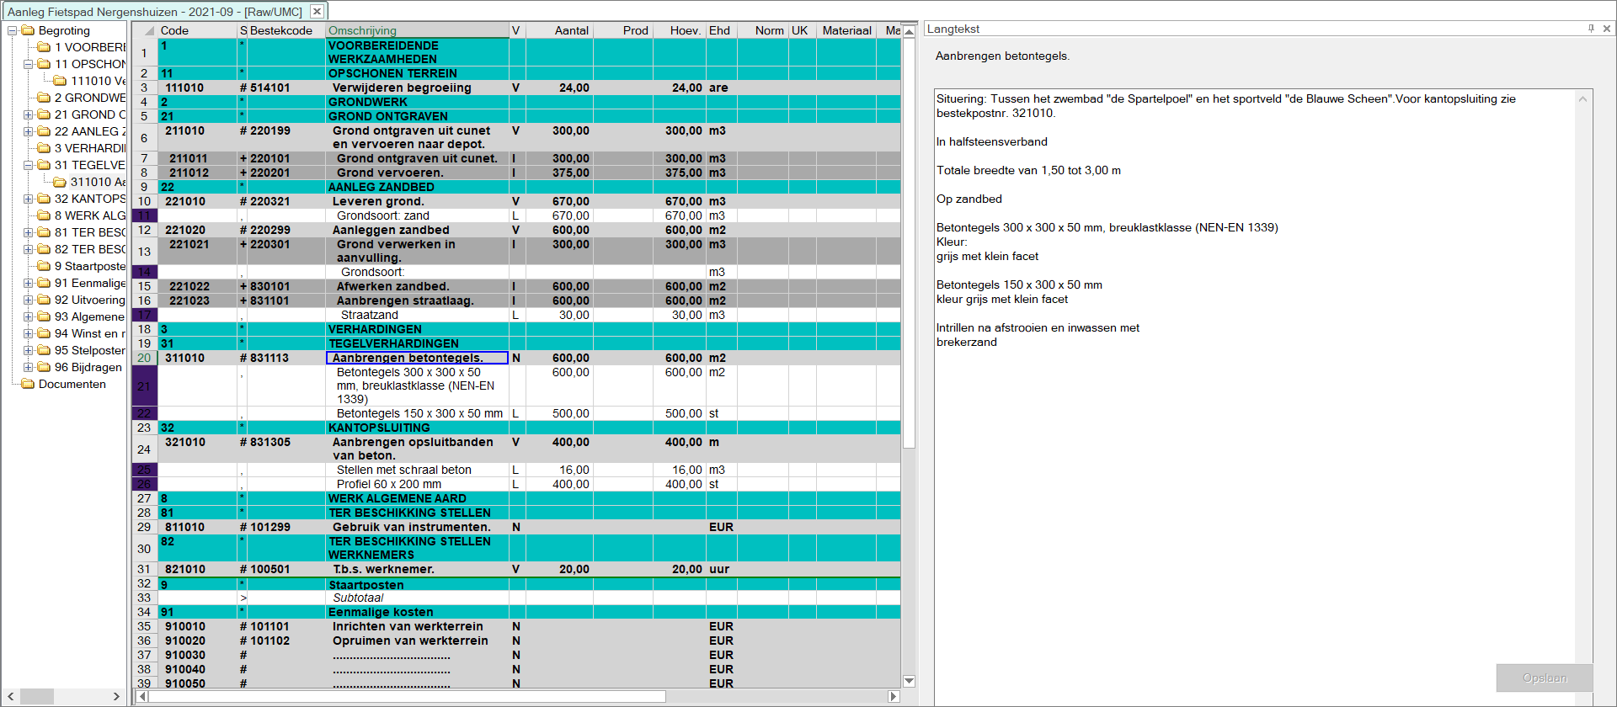Click the folder icon of 95 Stelposter node
Image resolution: width=1617 pixels, height=707 pixels.
point(44,350)
